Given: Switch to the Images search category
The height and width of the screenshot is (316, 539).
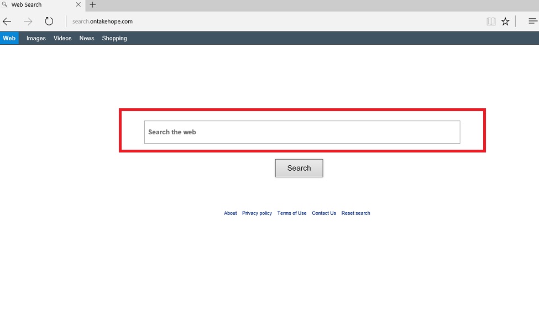Looking at the screenshot, I should pyautogui.click(x=36, y=38).
